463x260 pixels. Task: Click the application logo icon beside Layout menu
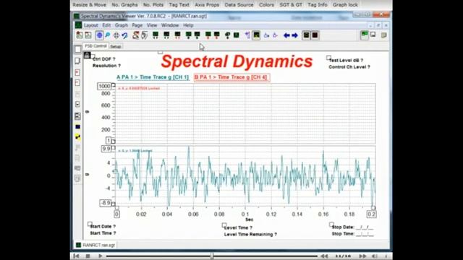coord(78,25)
